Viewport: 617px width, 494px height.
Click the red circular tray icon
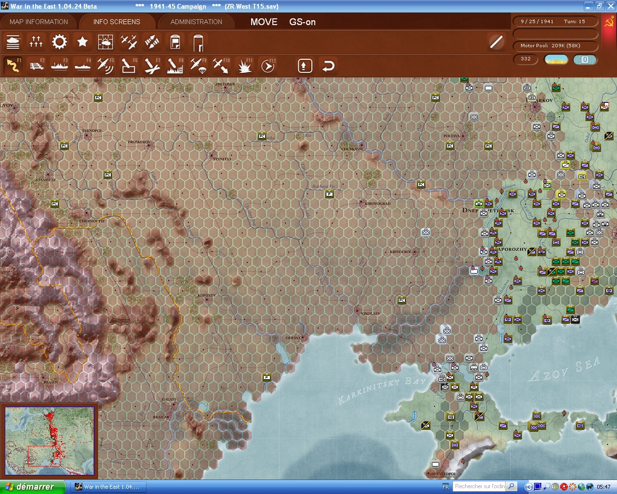563,487
